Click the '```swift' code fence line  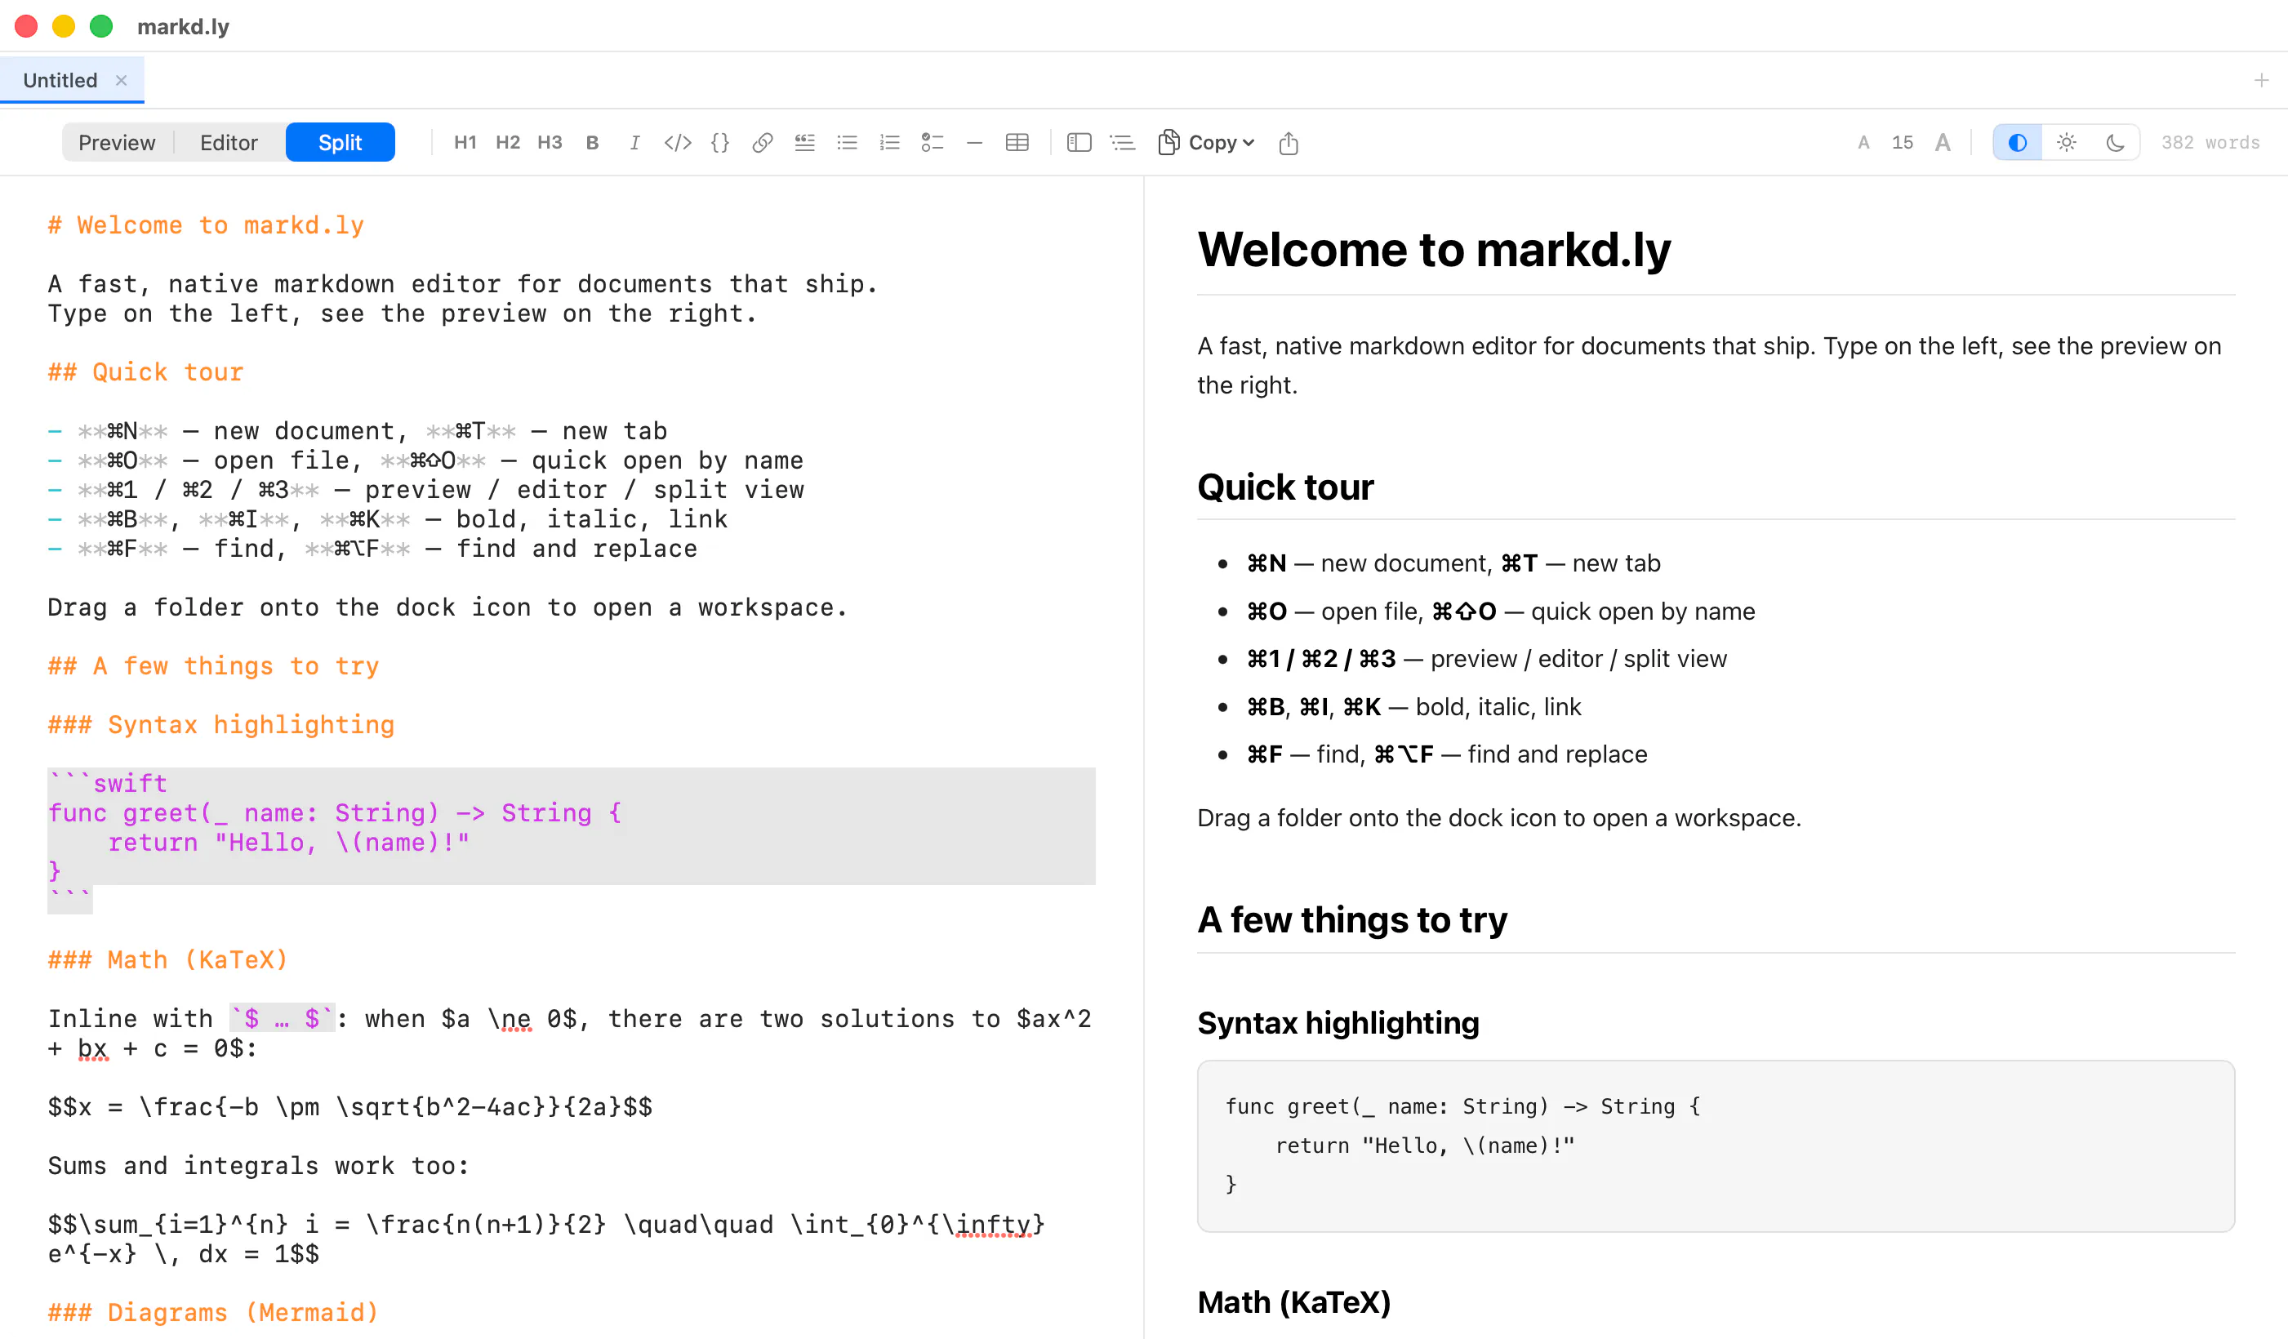click(108, 784)
